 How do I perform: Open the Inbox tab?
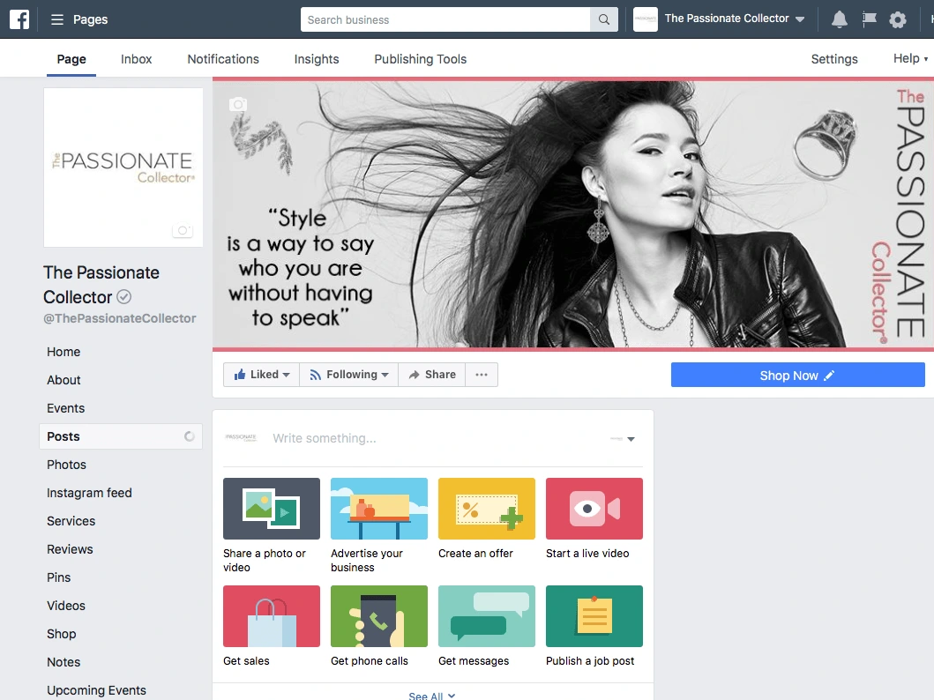(137, 59)
